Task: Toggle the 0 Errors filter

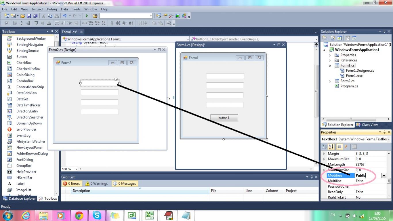Action: pos(71,184)
